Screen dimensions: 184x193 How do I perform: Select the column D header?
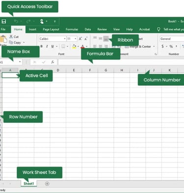(x=58, y=70)
